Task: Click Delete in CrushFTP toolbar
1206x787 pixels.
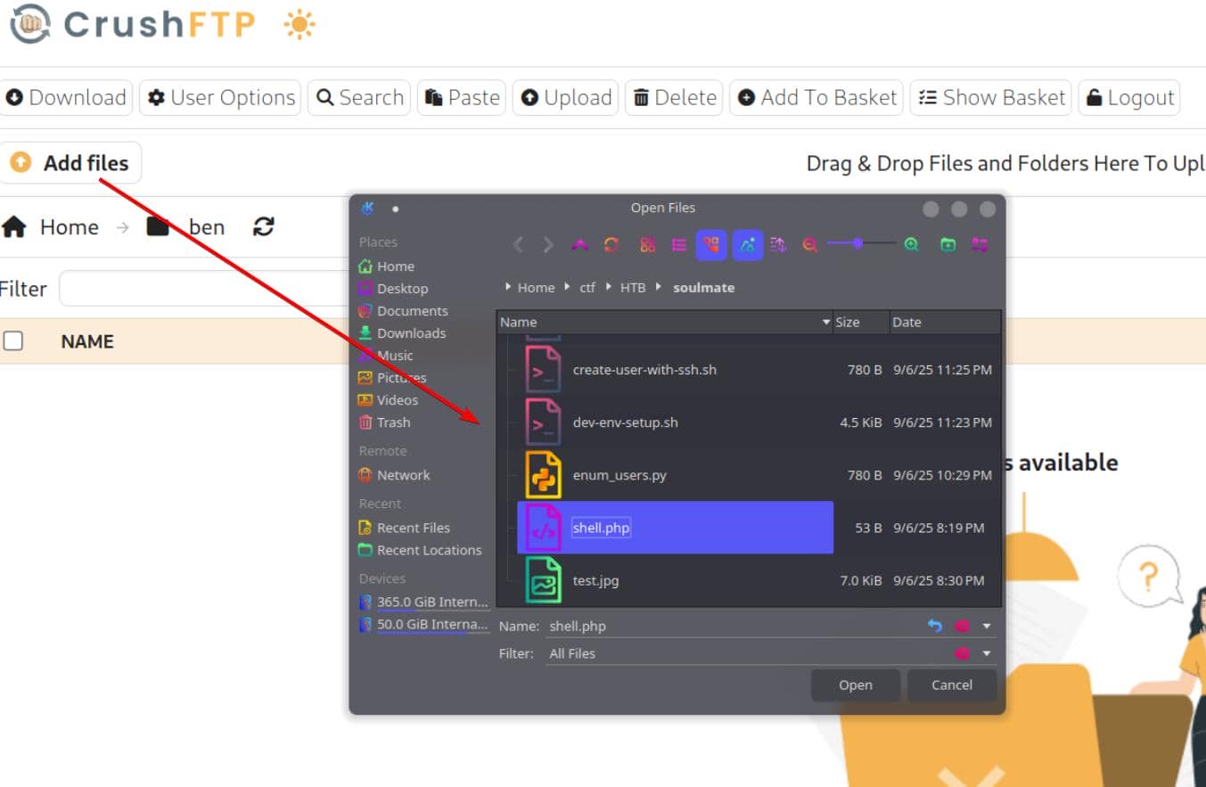Action: (674, 98)
